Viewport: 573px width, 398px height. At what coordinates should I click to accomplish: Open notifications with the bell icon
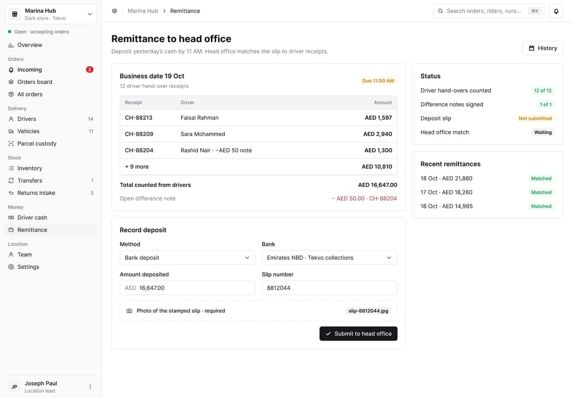(556, 11)
